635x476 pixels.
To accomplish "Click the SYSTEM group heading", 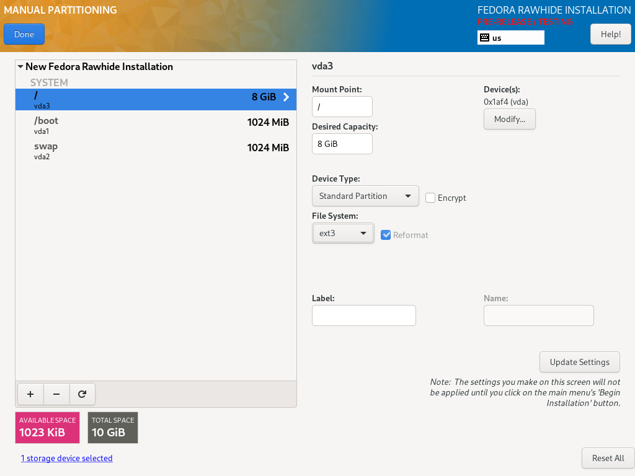I will click(49, 82).
